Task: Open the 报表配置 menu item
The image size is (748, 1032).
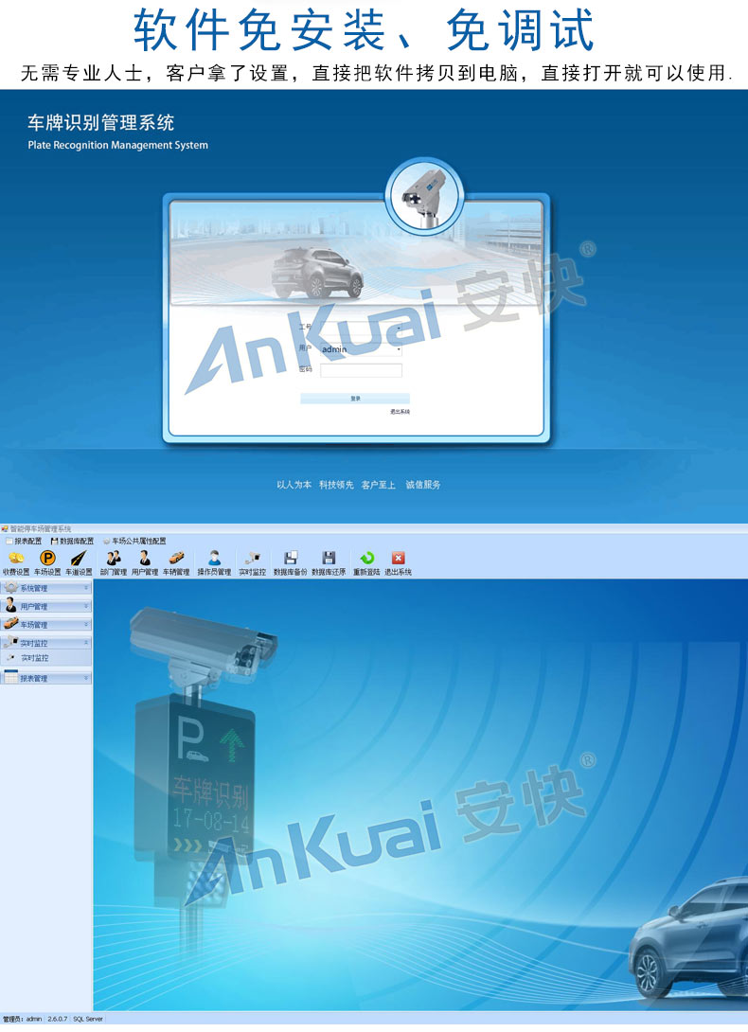Action: [x=24, y=541]
